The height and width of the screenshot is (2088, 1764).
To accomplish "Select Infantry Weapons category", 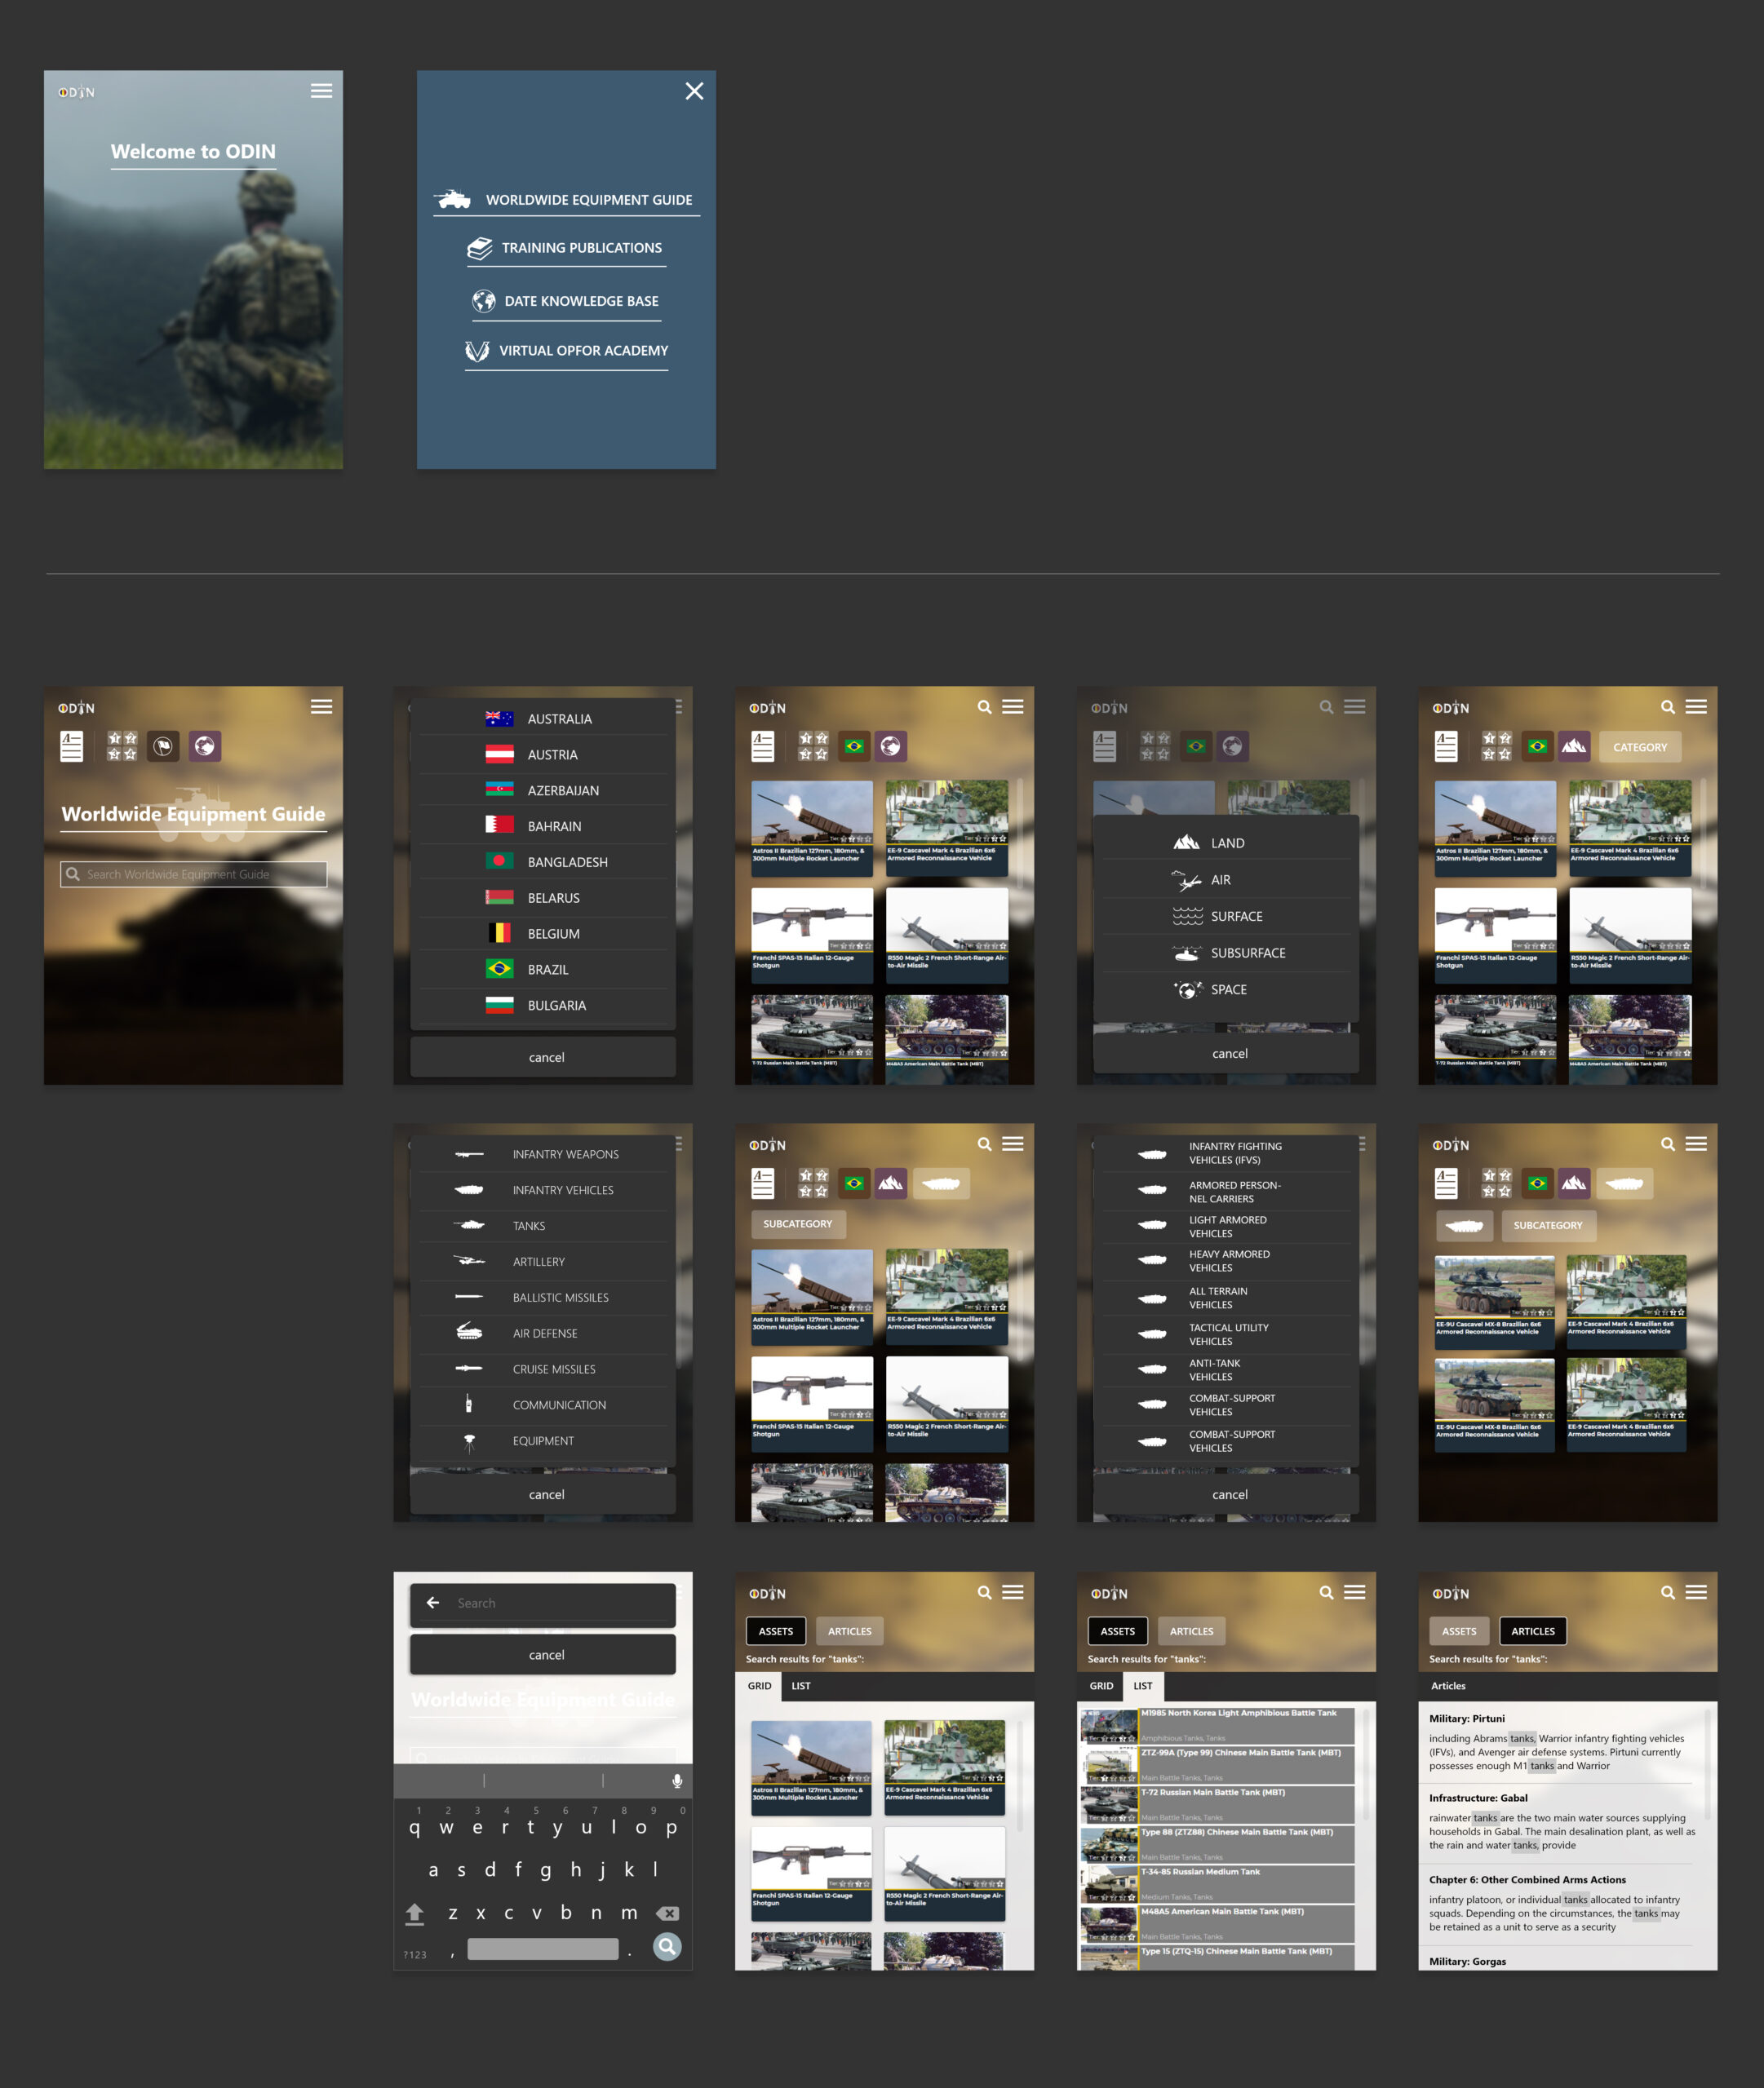I will click(x=542, y=1154).
